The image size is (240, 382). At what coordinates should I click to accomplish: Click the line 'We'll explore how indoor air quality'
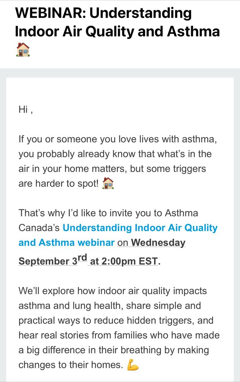tap(113, 291)
